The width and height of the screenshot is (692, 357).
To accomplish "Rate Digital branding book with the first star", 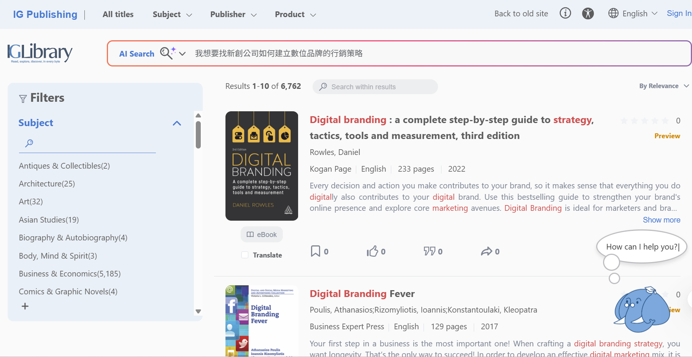I will (x=624, y=121).
